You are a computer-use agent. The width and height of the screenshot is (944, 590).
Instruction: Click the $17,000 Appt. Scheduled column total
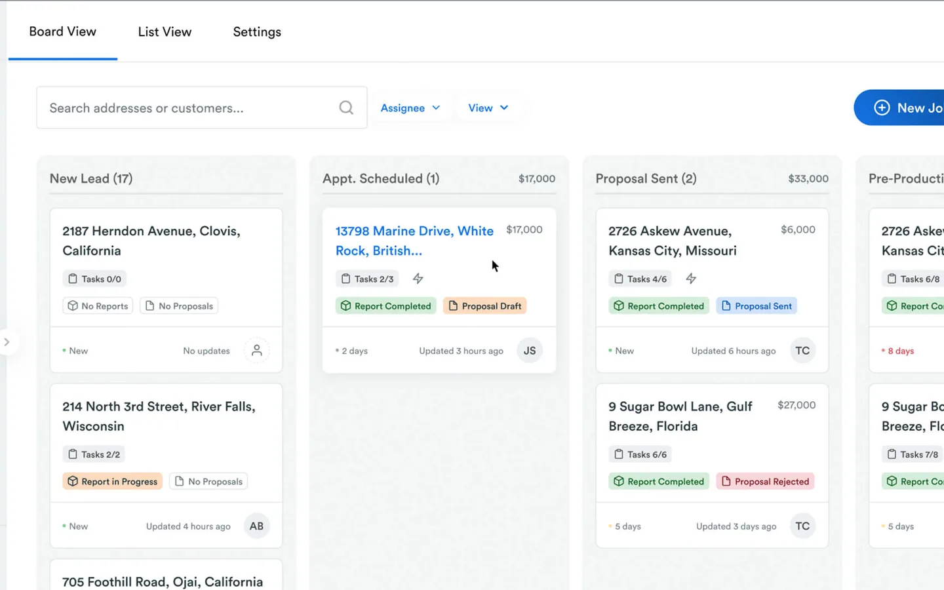pos(537,178)
